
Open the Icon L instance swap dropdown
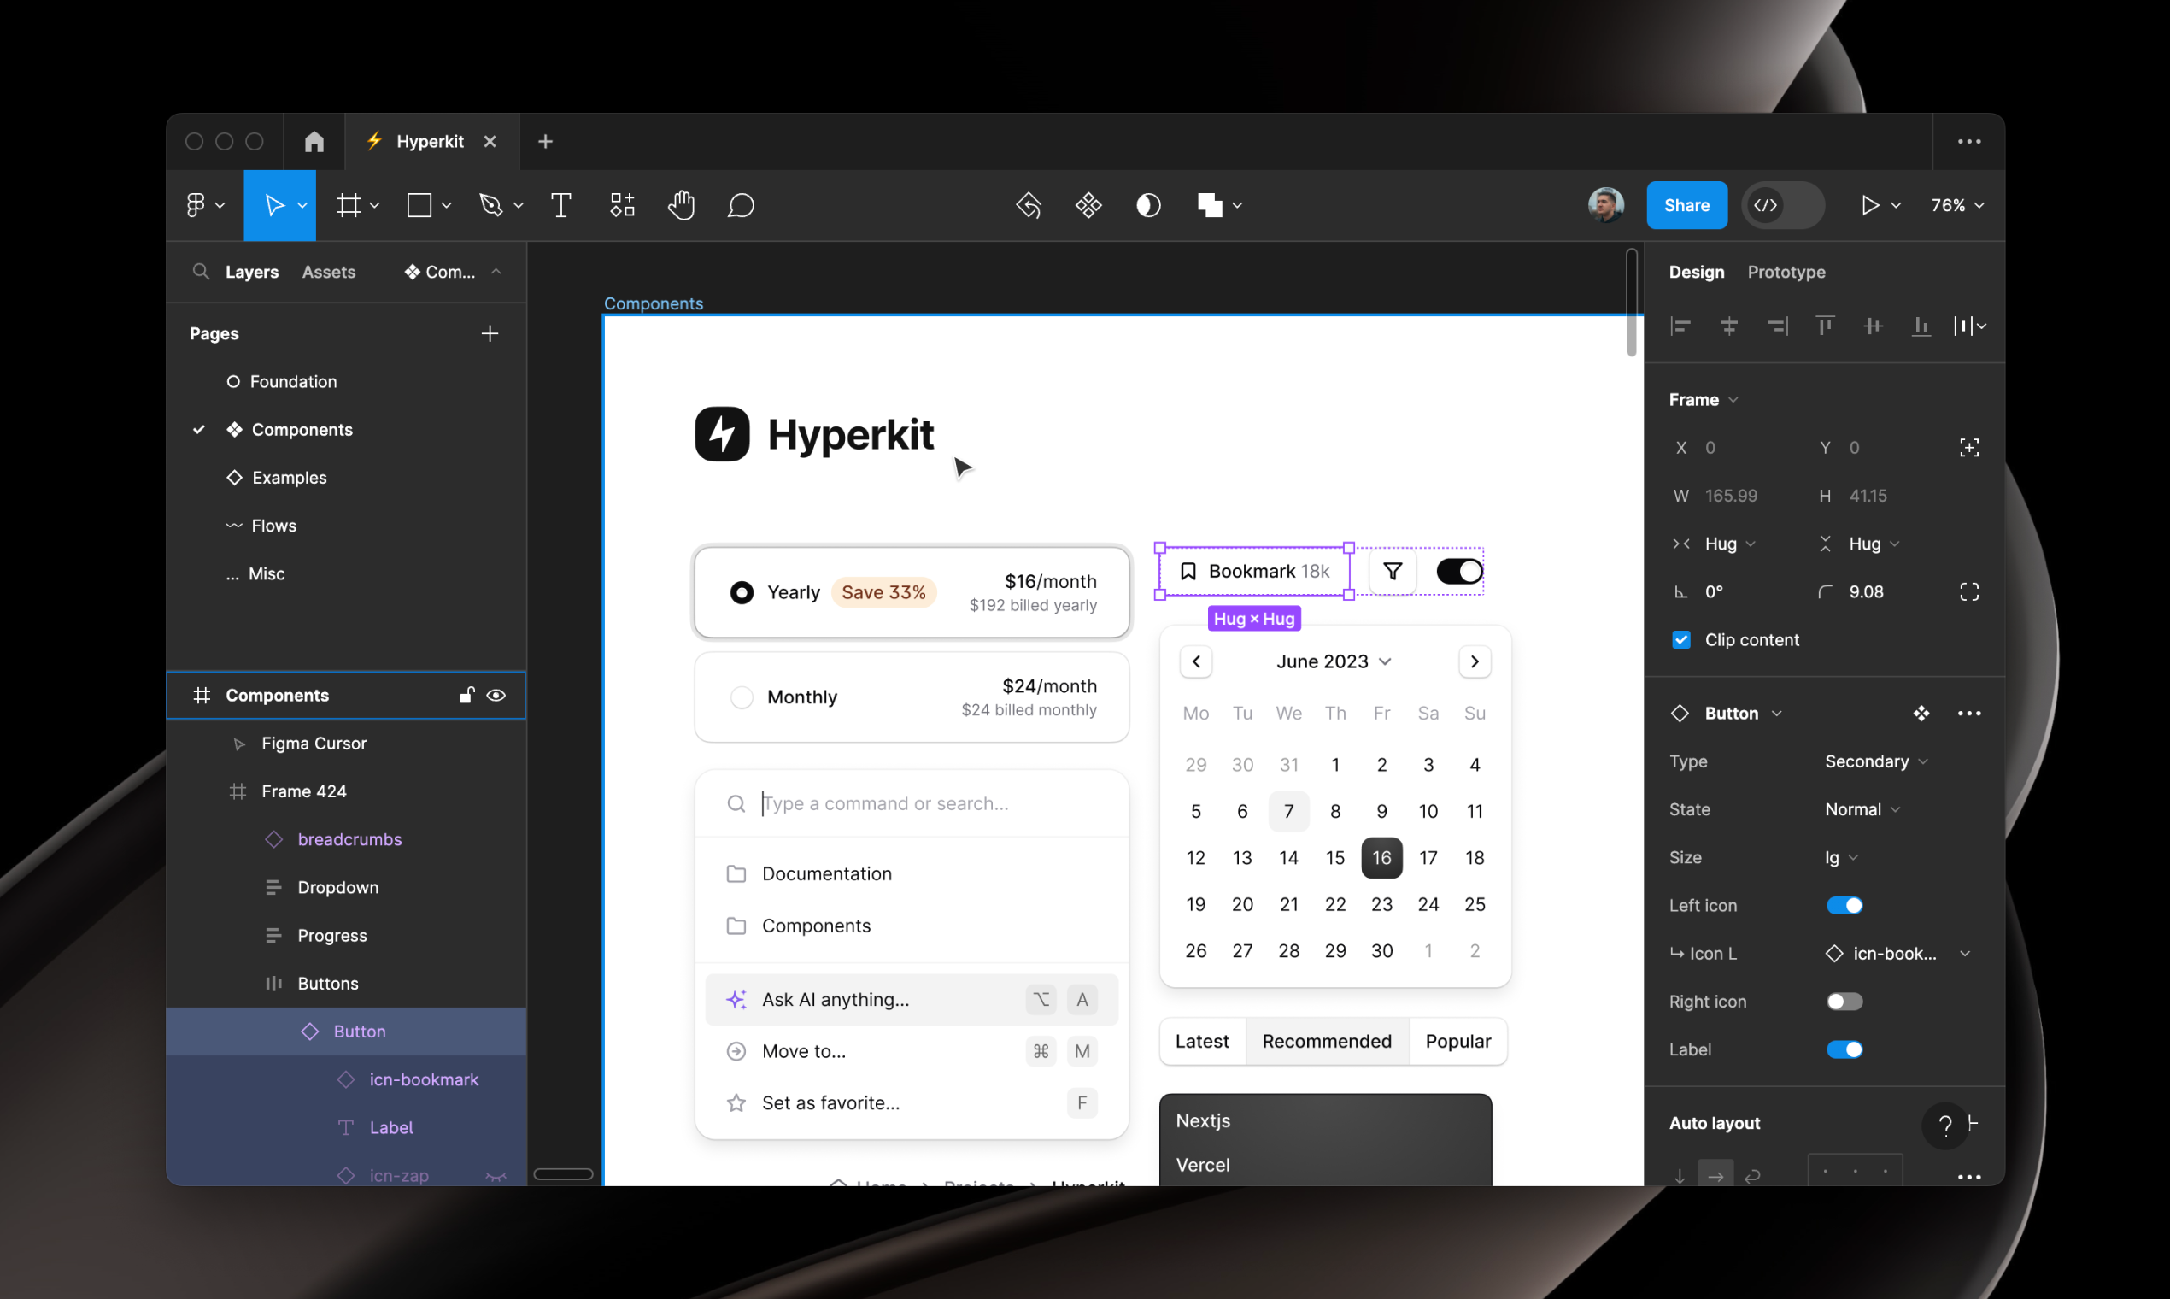coord(1897,953)
